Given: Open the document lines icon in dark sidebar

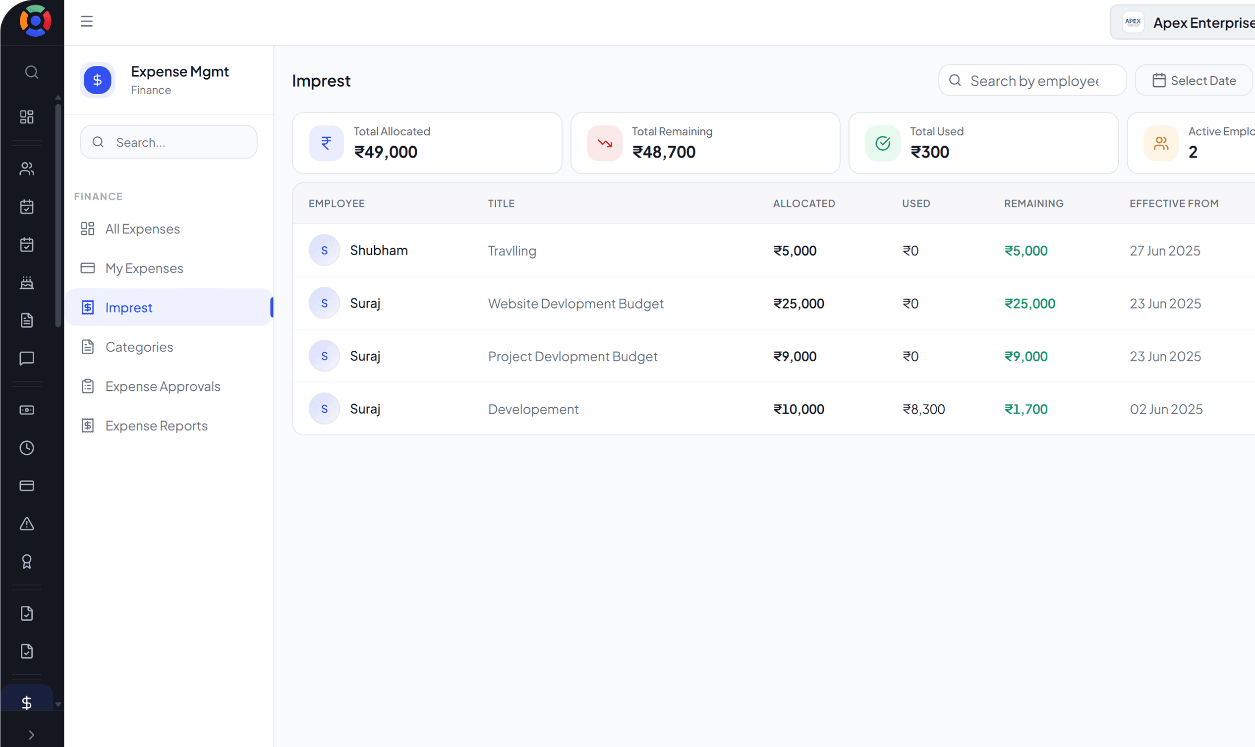Looking at the screenshot, I should 27,320.
